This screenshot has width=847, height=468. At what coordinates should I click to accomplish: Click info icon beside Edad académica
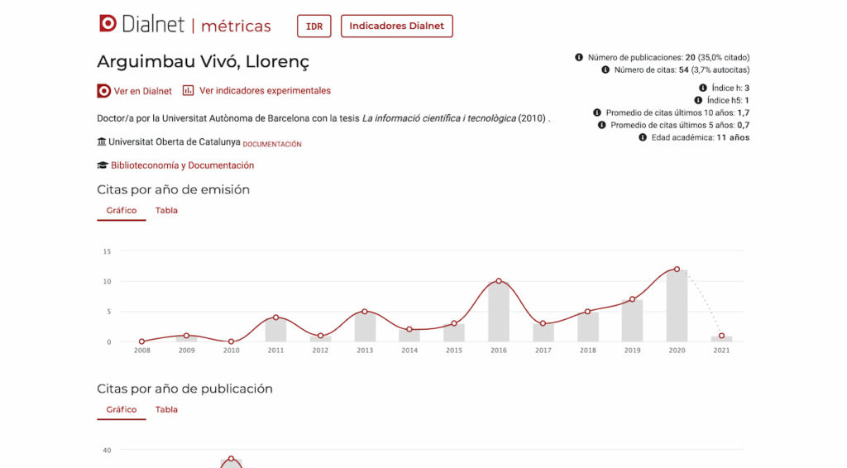point(643,137)
